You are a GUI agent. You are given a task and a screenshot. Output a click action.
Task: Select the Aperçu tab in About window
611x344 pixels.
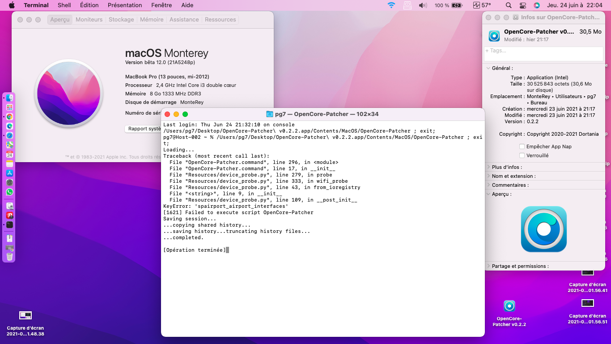(x=60, y=20)
